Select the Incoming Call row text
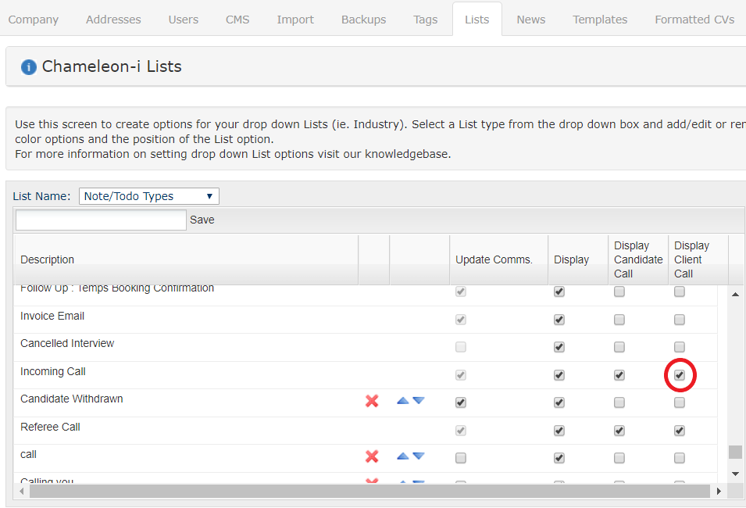The image size is (746, 508). [x=53, y=371]
